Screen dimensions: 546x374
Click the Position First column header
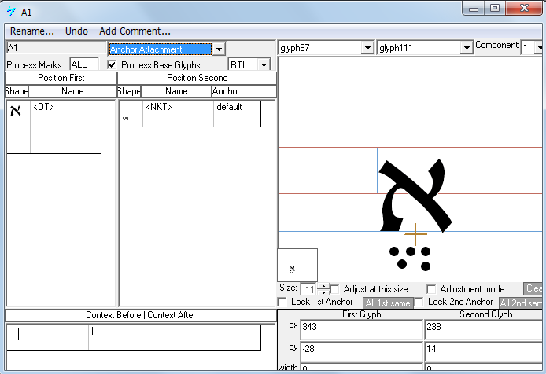tap(61, 78)
